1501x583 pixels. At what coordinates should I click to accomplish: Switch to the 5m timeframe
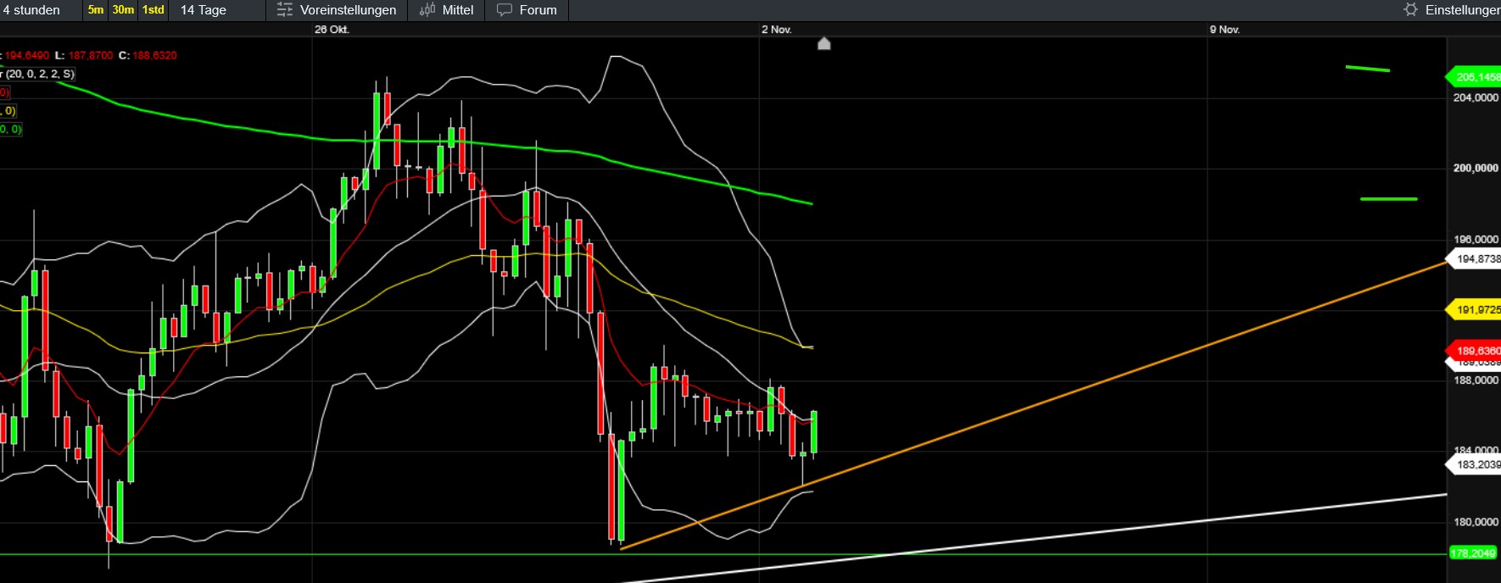[x=96, y=10]
